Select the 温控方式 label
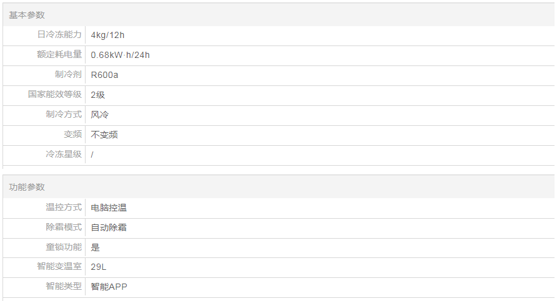The width and height of the screenshot is (557, 301). 64,207
